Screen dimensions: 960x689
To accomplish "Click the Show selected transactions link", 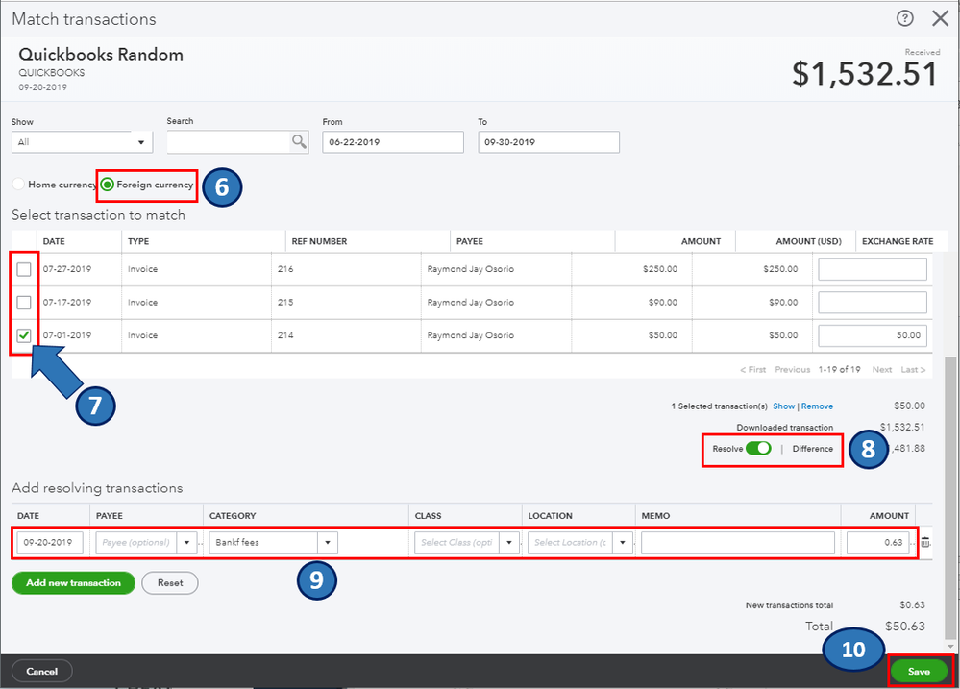I will tap(784, 406).
